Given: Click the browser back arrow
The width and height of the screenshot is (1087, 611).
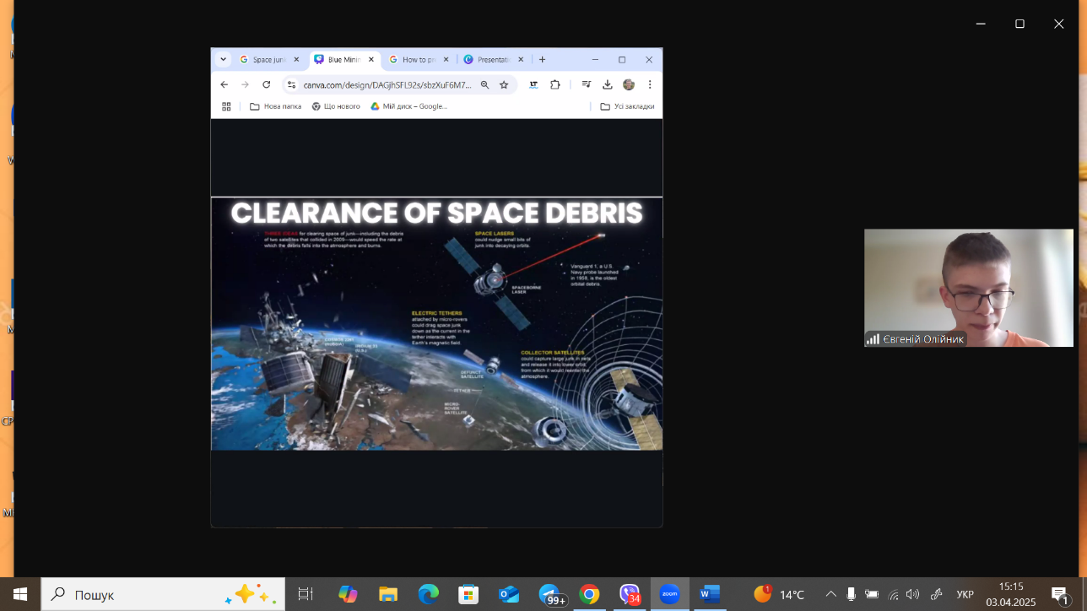Looking at the screenshot, I should pyautogui.click(x=224, y=84).
